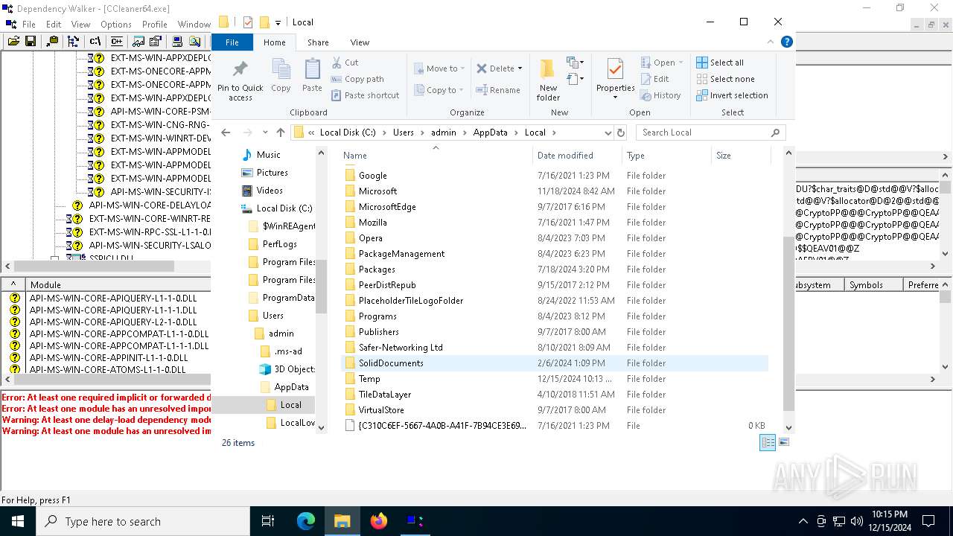Click Explorer Help question mark icon
953x536 pixels.
786,42
